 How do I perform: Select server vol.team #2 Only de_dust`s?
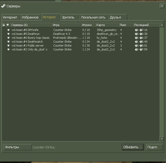tap(81, 49)
